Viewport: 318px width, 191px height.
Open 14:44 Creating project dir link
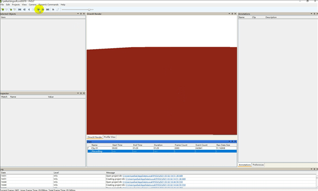[156, 185]
